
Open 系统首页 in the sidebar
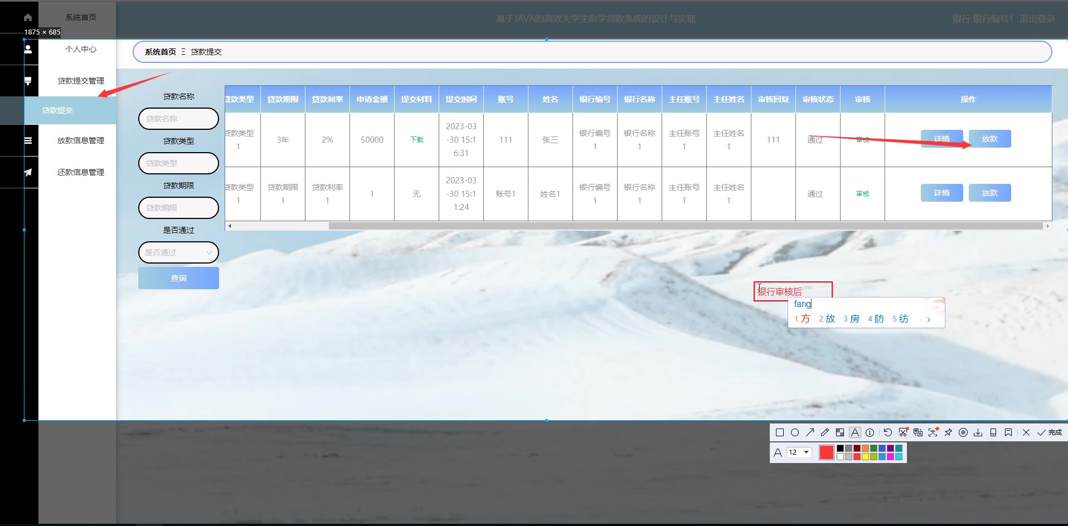[x=81, y=18]
